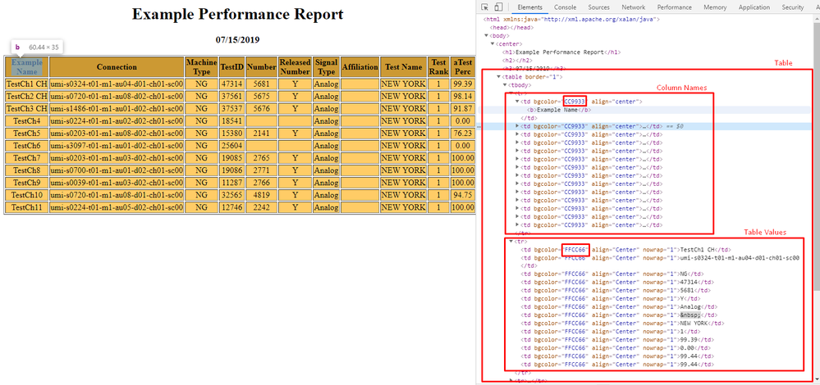This screenshot has height=385, width=820.
Task: Click TestID 25604 in the table
Action: click(x=232, y=146)
